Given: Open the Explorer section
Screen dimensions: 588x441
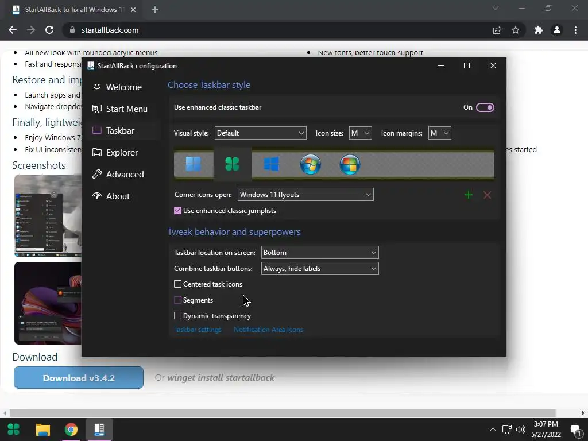Looking at the screenshot, I should point(124,153).
